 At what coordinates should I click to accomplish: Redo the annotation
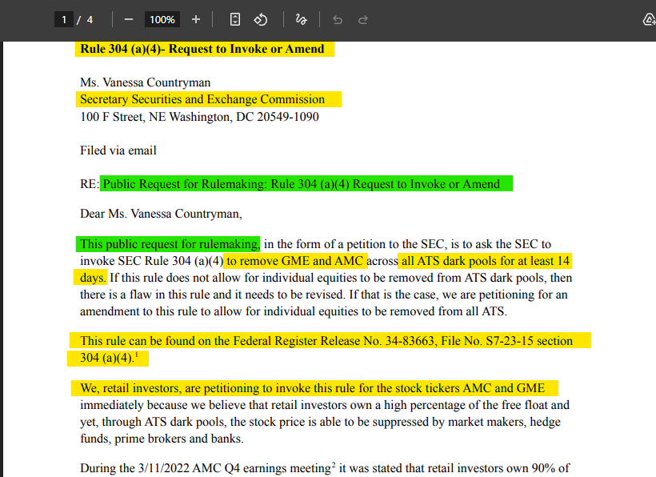[x=362, y=20]
